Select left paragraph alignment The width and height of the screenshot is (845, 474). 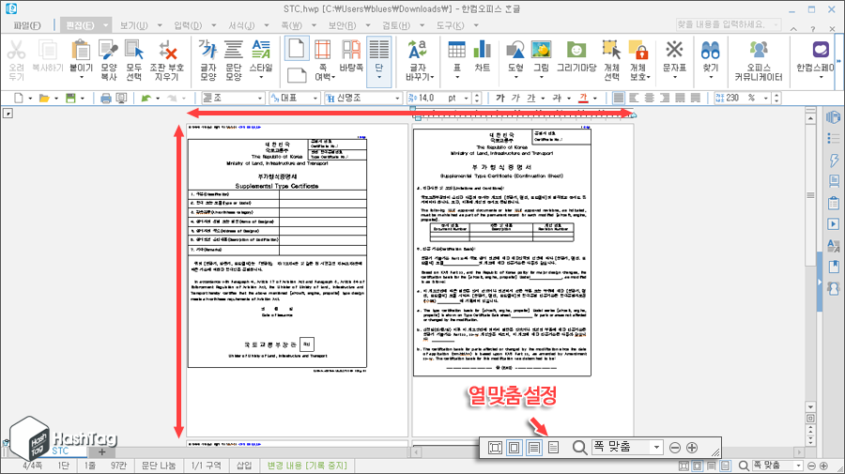click(x=635, y=98)
